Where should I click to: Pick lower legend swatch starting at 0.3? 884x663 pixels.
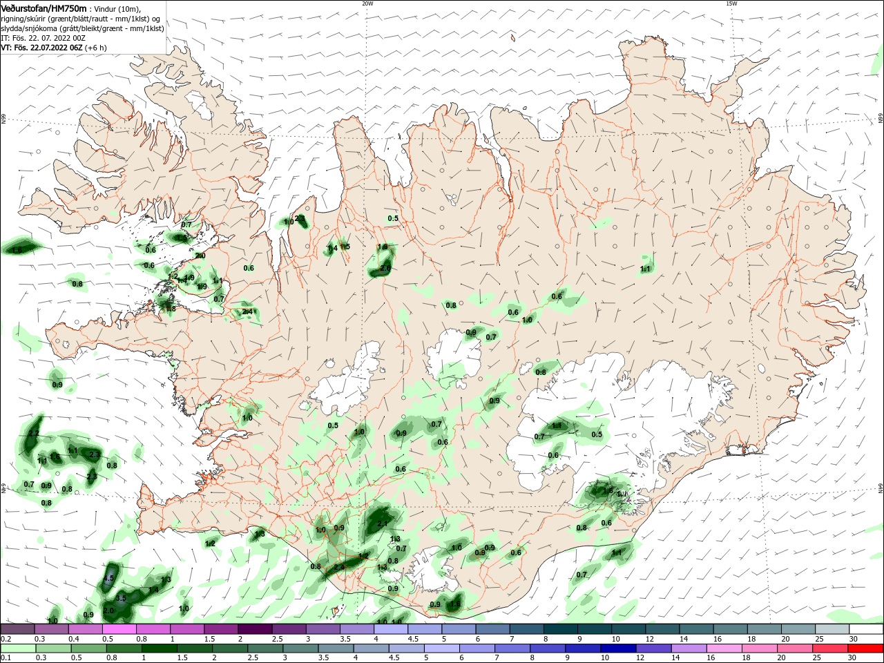coord(52,648)
